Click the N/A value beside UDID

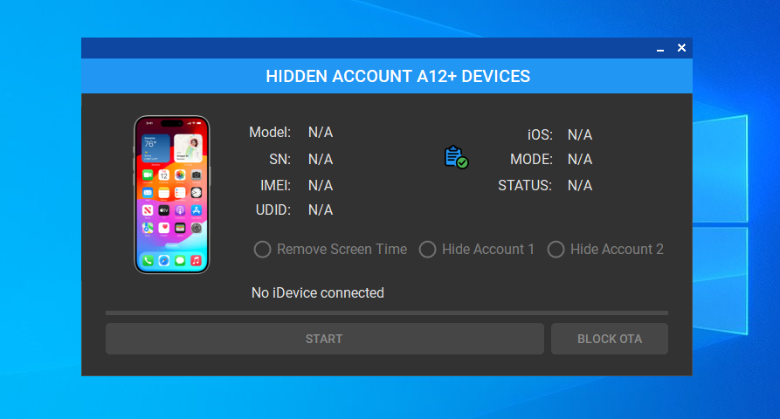(x=321, y=209)
